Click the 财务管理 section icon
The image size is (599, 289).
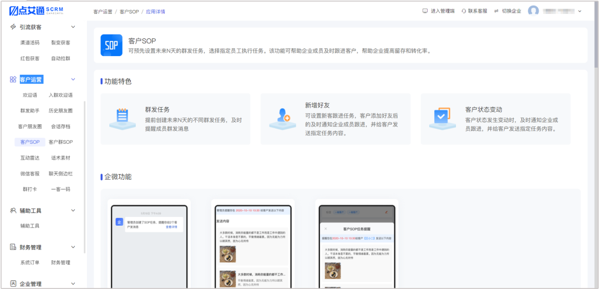(13, 247)
